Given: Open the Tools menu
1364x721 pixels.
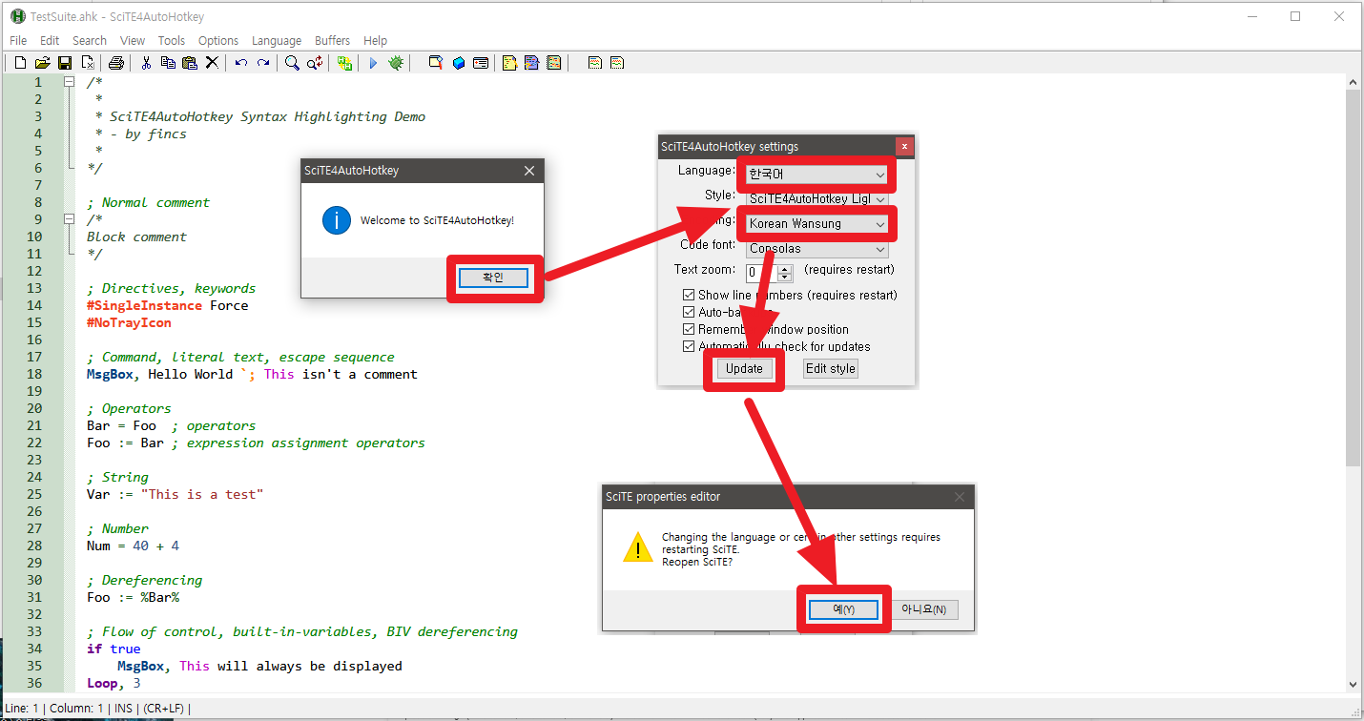Looking at the screenshot, I should point(172,40).
